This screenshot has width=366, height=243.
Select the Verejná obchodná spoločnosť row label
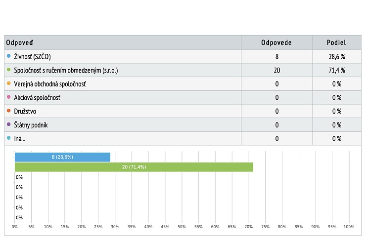(50, 84)
